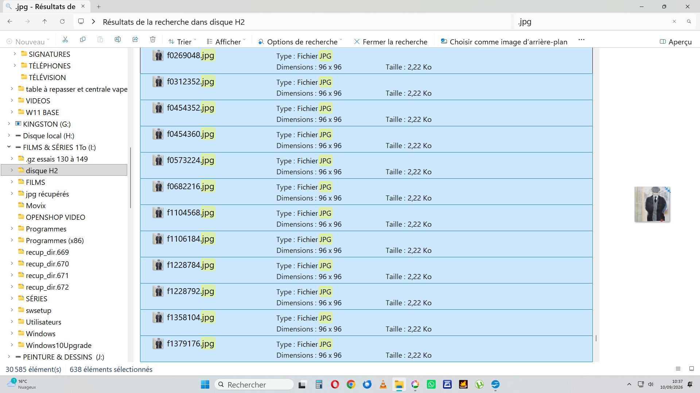Switch to details list view
Image resolution: width=700 pixels, height=393 pixels.
point(678,369)
